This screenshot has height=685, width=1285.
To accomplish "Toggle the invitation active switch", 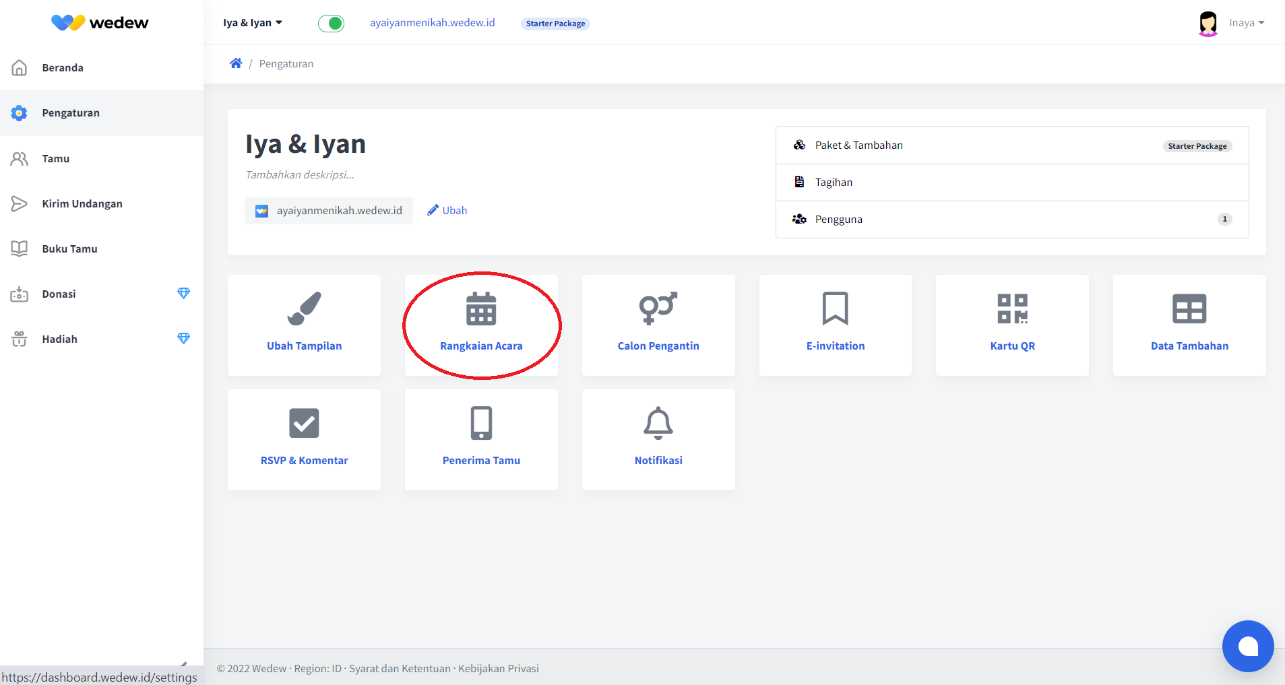I will (x=331, y=24).
